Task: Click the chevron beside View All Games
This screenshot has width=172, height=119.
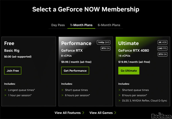Action: 115,113
